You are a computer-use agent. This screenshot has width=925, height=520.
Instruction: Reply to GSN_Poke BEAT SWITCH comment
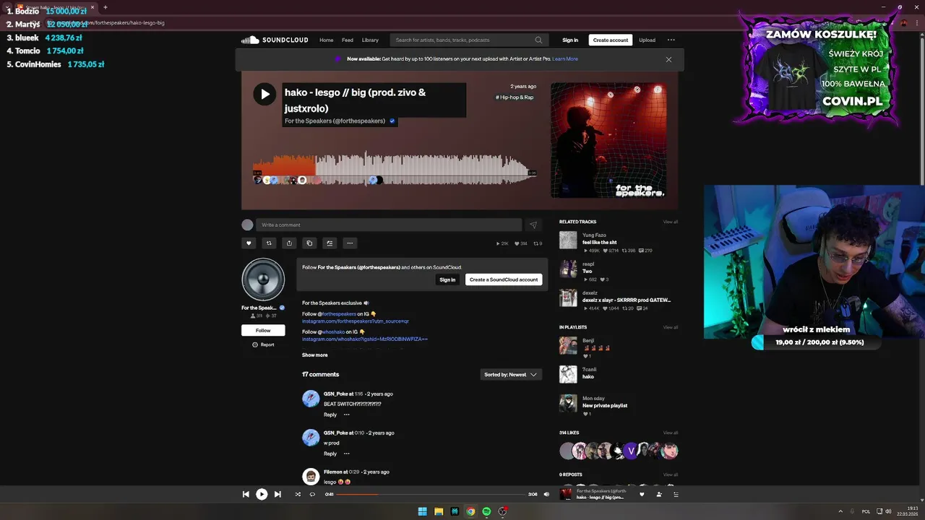click(x=330, y=415)
